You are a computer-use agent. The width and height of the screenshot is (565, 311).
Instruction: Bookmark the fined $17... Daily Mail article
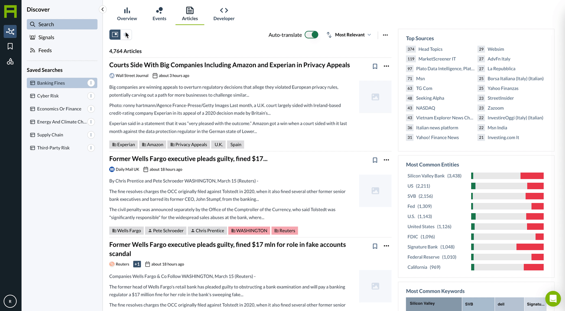pos(375,160)
